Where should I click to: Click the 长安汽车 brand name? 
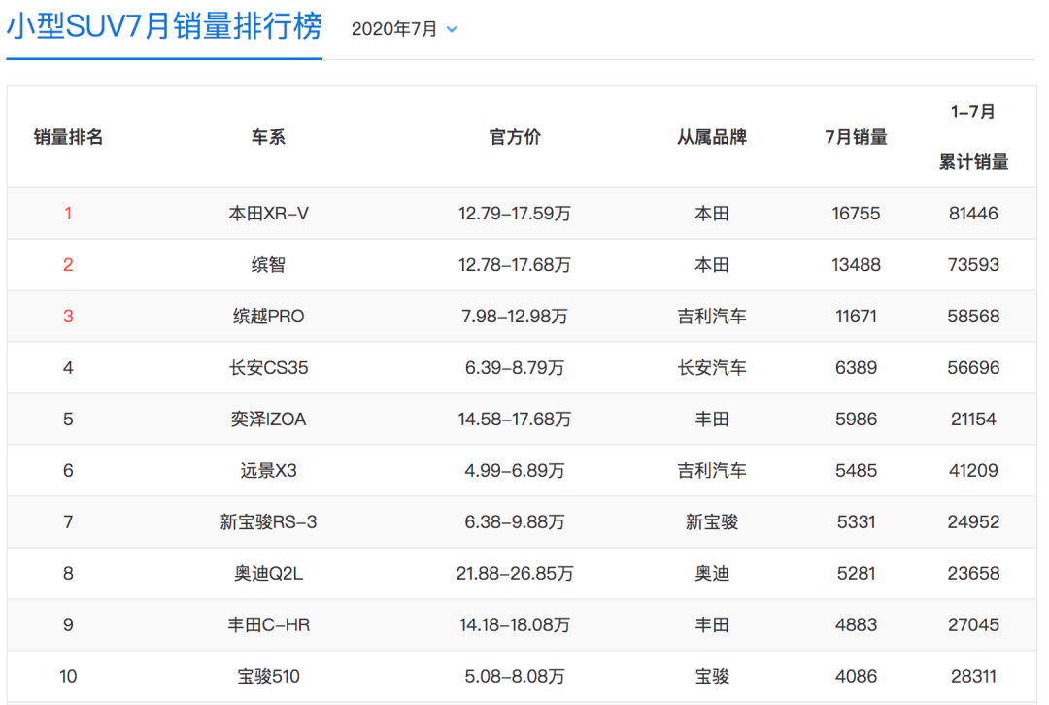point(712,367)
